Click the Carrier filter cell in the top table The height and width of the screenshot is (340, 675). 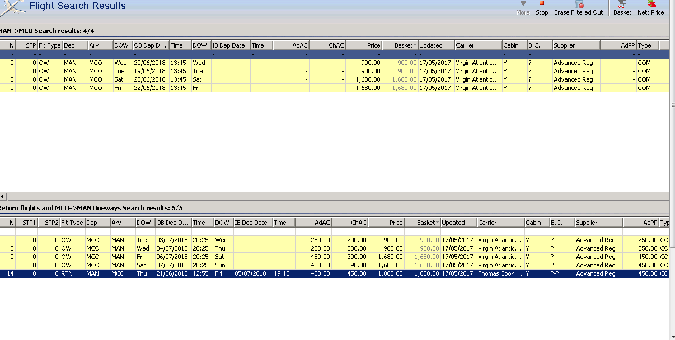tap(478, 54)
